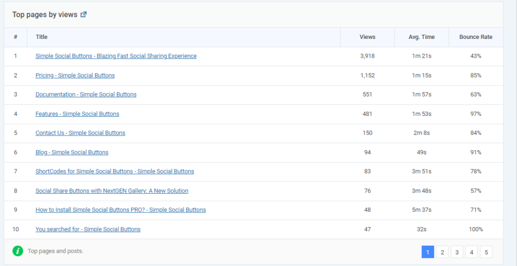The image size is (517, 266).
Task: Click the average time 2m 8s
Action: (422, 133)
